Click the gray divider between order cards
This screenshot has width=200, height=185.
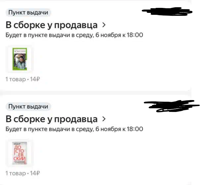[x=96, y=93]
